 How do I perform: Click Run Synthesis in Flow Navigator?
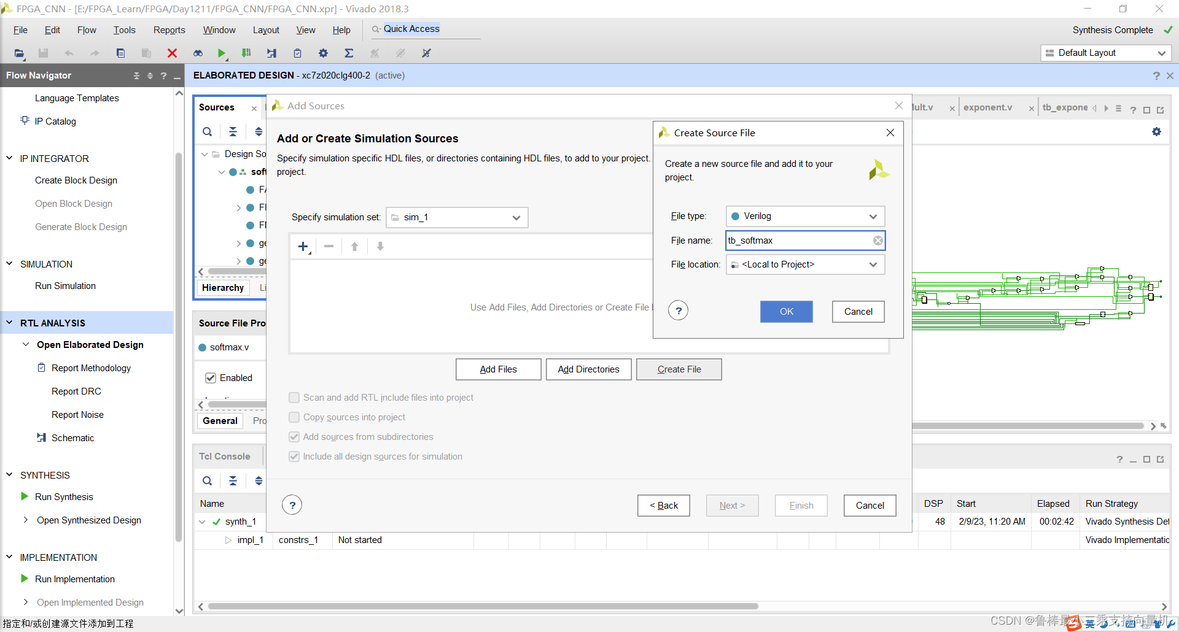(x=64, y=497)
